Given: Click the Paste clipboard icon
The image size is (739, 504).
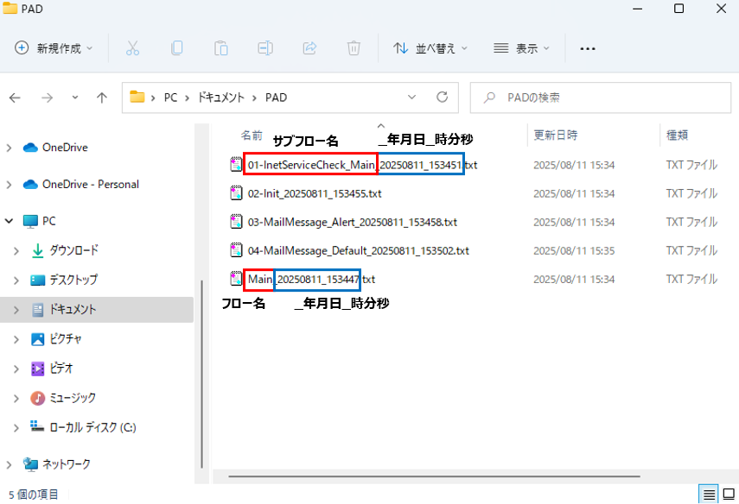Looking at the screenshot, I should coord(221,48).
